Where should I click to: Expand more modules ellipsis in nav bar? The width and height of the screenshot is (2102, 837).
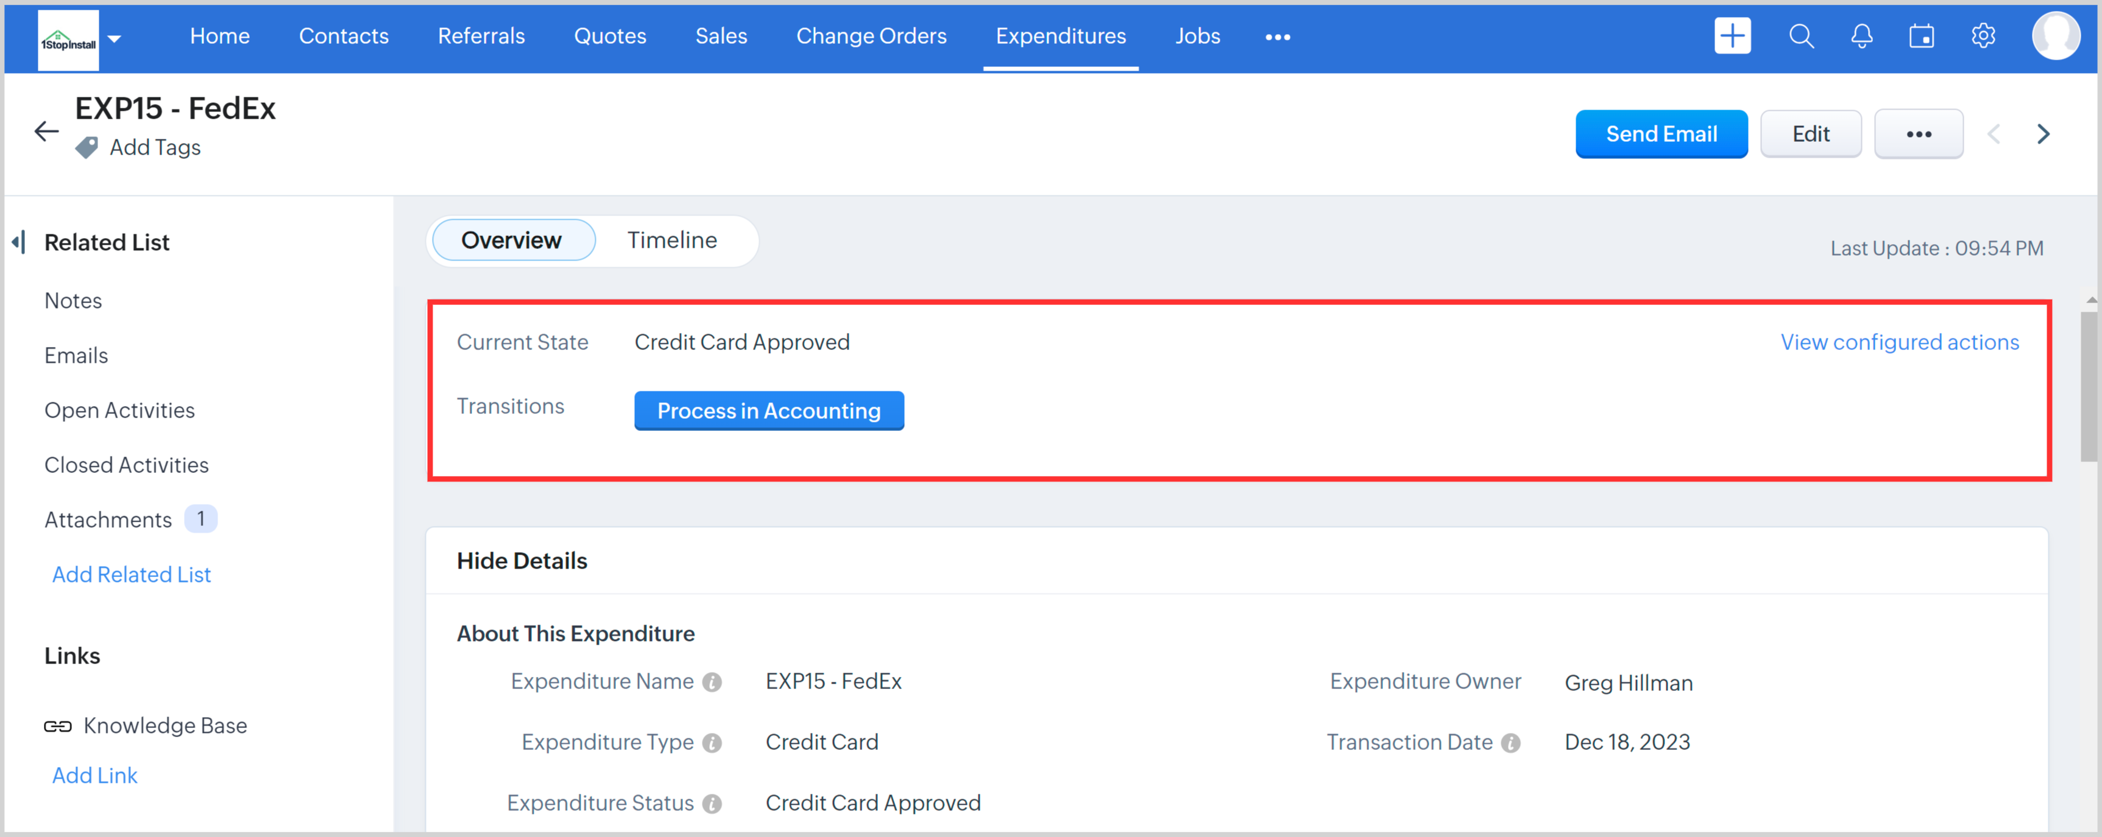(x=1277, y=38)
